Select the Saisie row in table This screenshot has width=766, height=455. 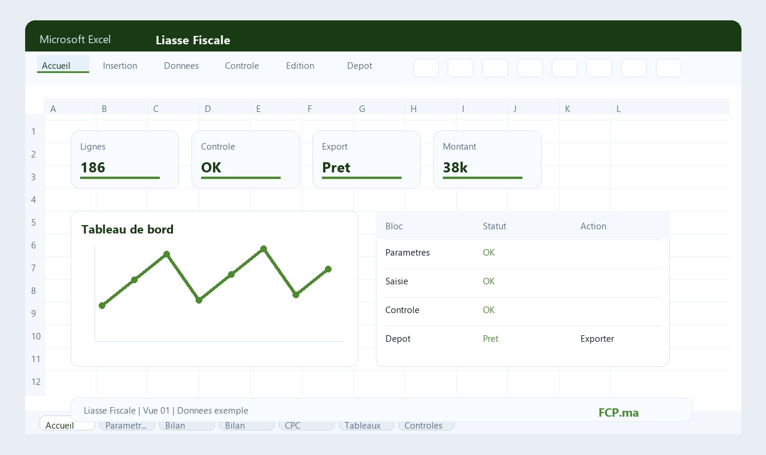[522, 281]
